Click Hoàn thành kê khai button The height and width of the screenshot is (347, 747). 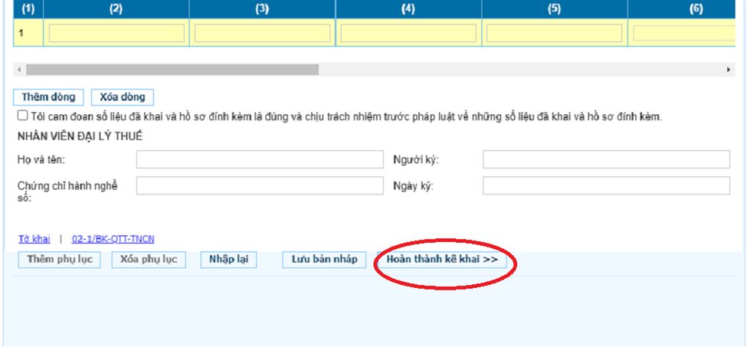(x=442, y=260)
